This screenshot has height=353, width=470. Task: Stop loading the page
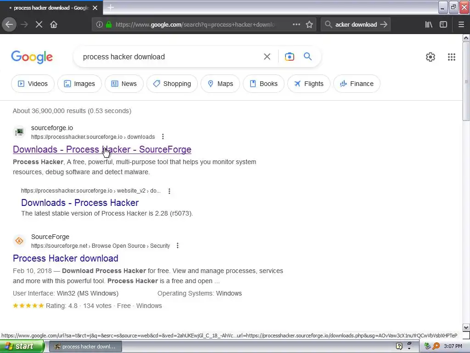[39, 25]
